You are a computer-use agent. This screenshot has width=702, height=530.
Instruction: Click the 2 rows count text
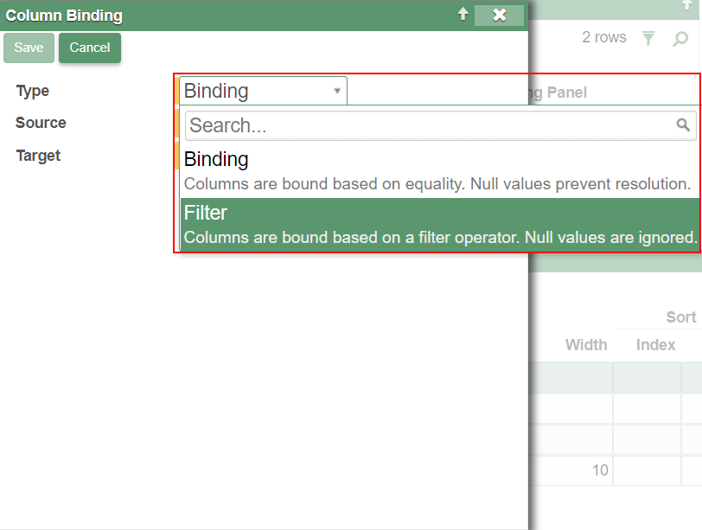[603, 37]
